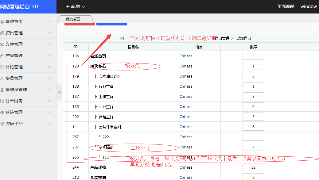Viewport: 319px width, 180px height.
Task: Click the sort field for 实木油漆专区
Action: [x=253, y=76]
